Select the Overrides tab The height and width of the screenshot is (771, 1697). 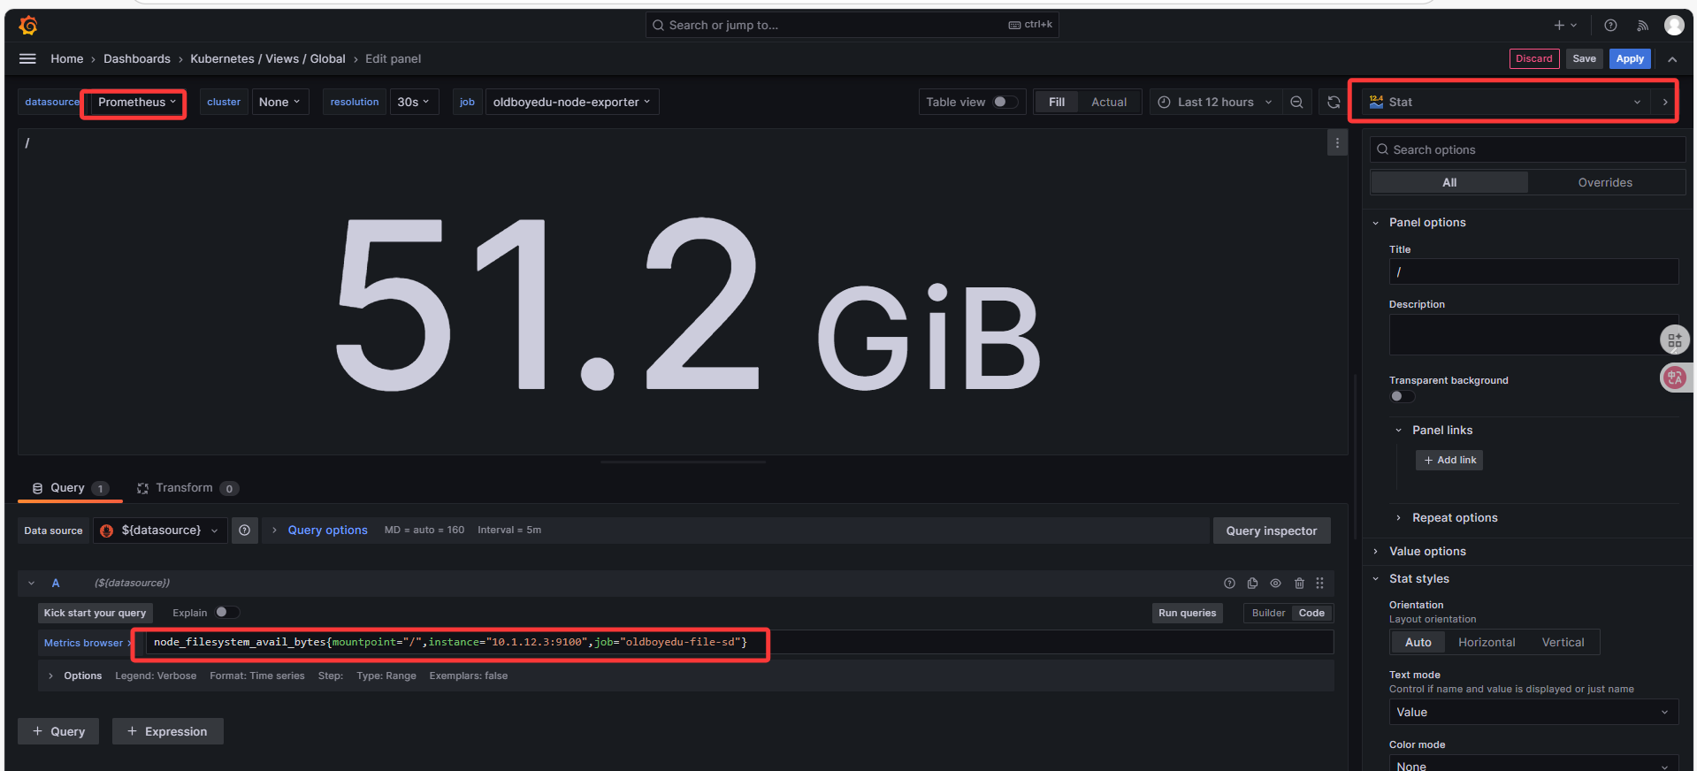[1604, 183]
